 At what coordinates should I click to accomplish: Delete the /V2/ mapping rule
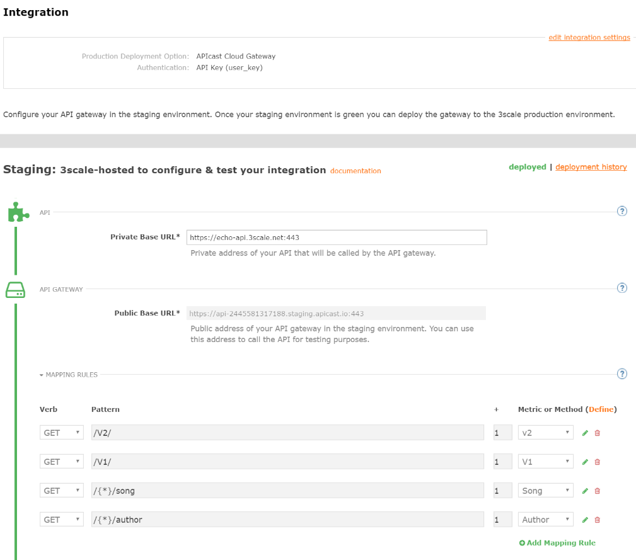point(596,432)
